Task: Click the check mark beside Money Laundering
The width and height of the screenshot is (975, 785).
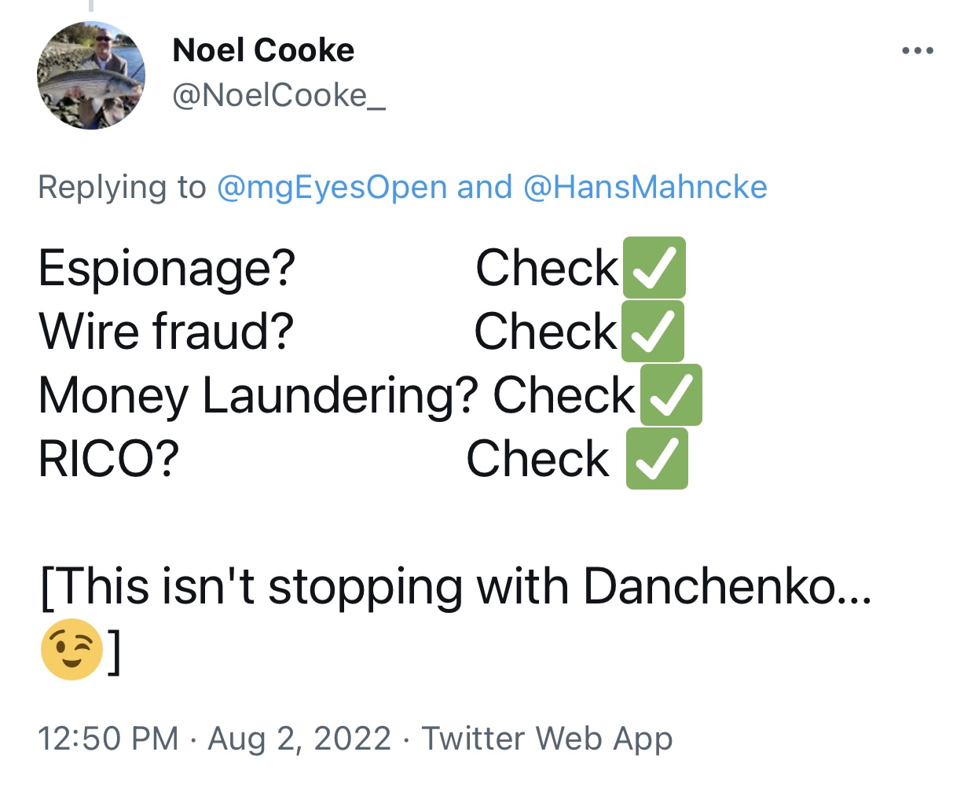Action: (670, 395)
